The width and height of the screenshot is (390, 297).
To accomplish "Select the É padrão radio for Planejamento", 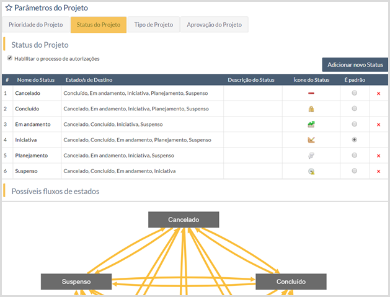I will (x=354, y=156).
